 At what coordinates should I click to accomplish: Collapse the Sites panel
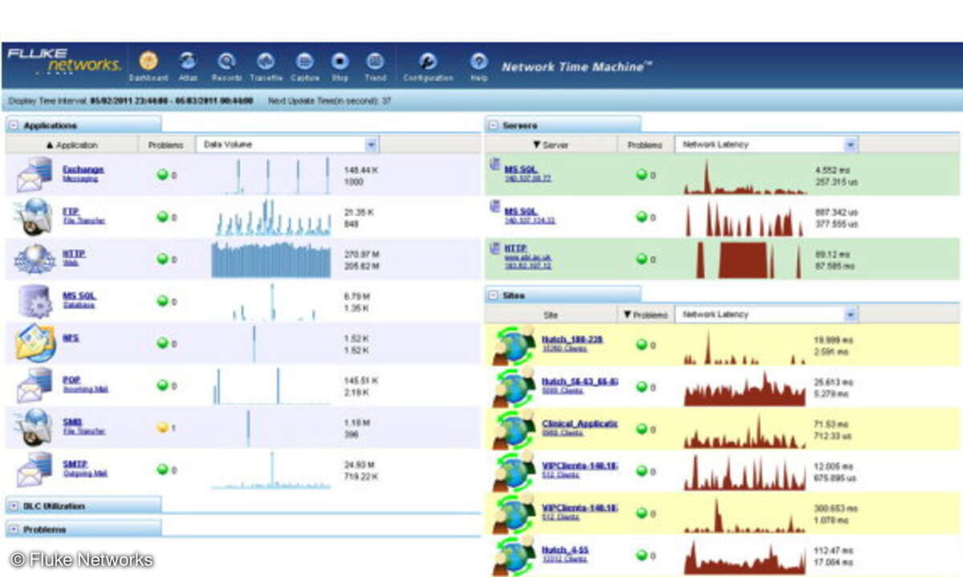[x=493, y=296]
